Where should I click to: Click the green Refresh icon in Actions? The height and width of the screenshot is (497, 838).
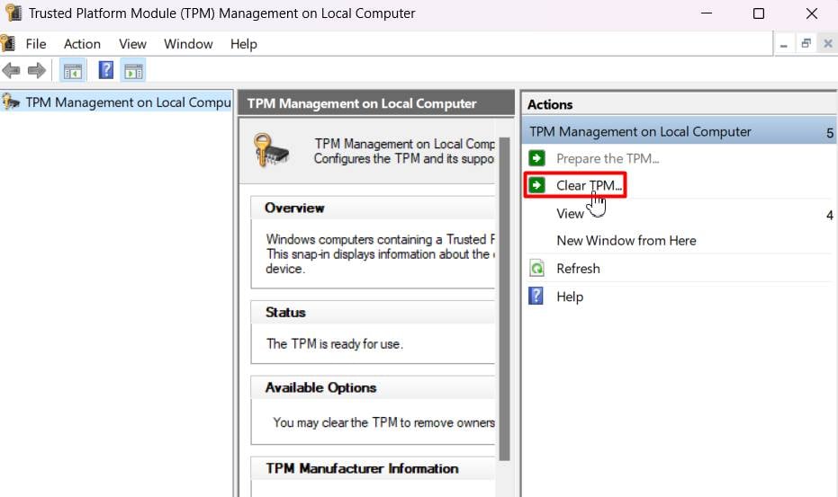click(x=536, y=268)
